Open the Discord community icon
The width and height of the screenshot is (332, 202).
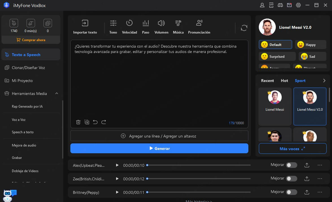point(280,5)
